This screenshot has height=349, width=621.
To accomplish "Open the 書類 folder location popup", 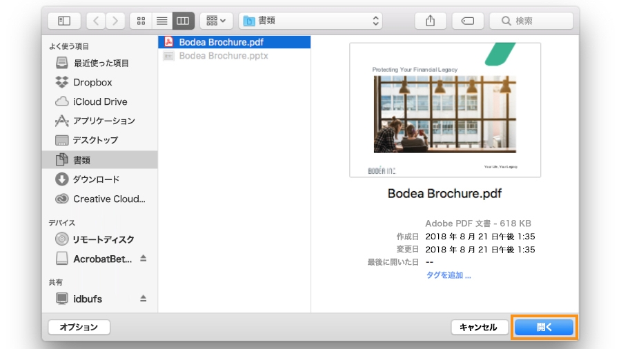I will coord(311,21).
